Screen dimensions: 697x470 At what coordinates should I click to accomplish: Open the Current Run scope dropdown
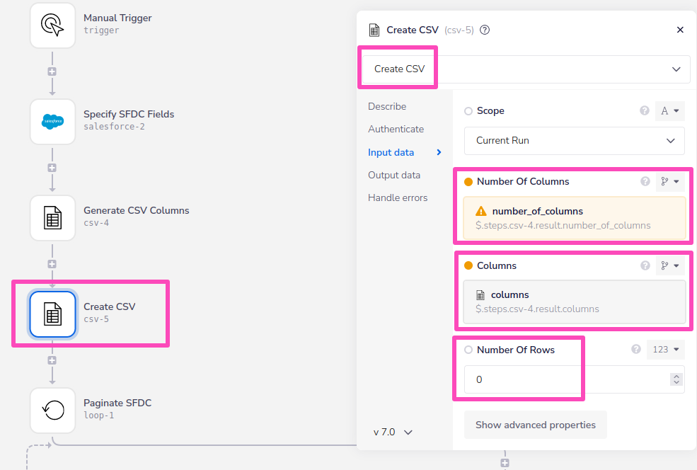pyautogui.click(x=573, y=141)
